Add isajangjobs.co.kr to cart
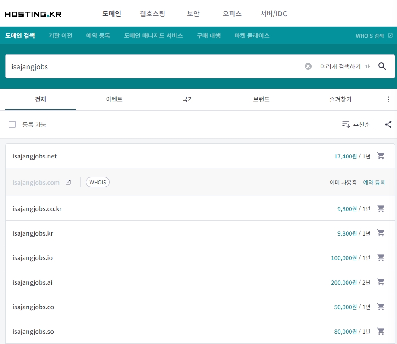 [381, 209]
